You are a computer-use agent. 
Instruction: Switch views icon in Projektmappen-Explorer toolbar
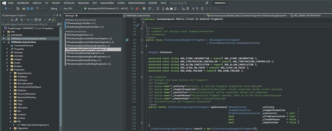tap(16, 20)
